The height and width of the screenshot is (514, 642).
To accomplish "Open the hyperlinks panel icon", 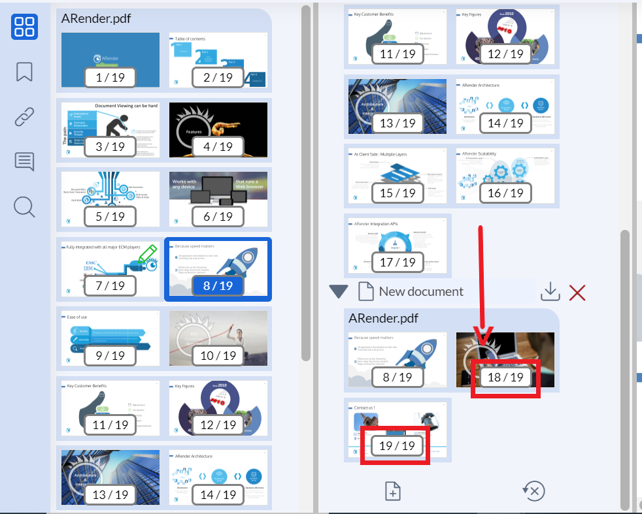I will coord(24,117).
